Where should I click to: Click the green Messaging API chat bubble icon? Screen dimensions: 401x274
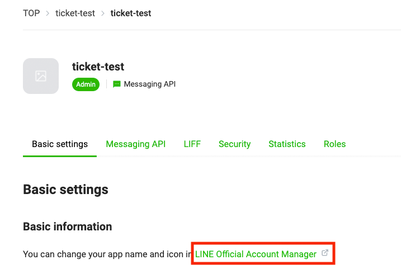(117, 84)
